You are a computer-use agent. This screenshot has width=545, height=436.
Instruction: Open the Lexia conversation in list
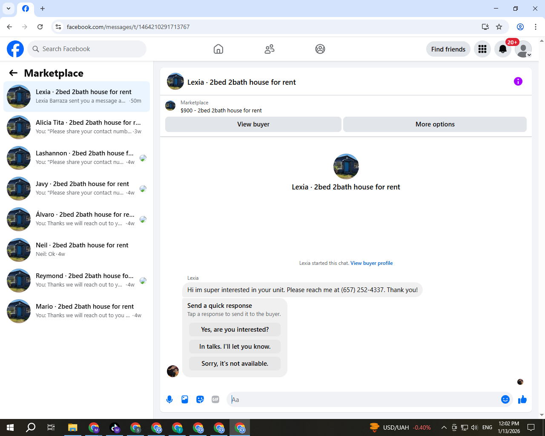click(x=77, y=97)
